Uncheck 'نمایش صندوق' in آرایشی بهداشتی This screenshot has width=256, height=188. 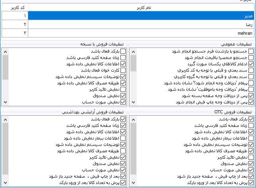pyautogui.click(x=123, y=164)
